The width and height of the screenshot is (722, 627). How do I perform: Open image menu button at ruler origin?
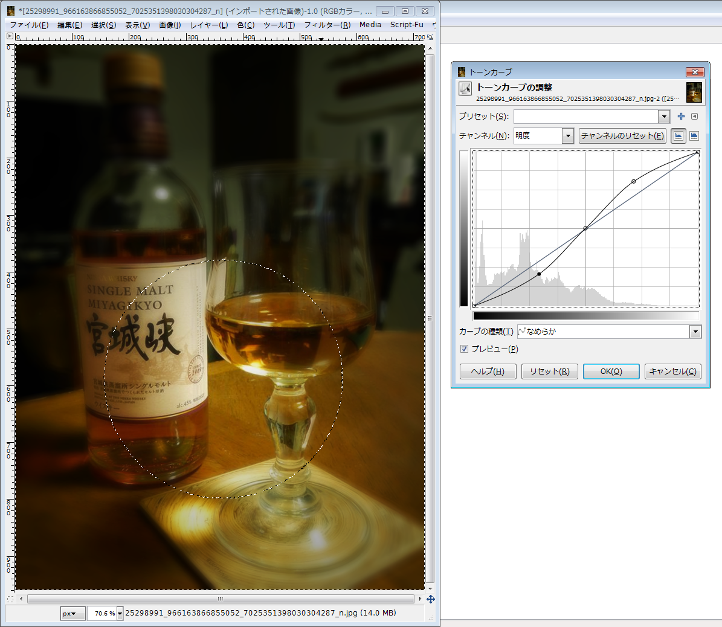pos(10,37)
